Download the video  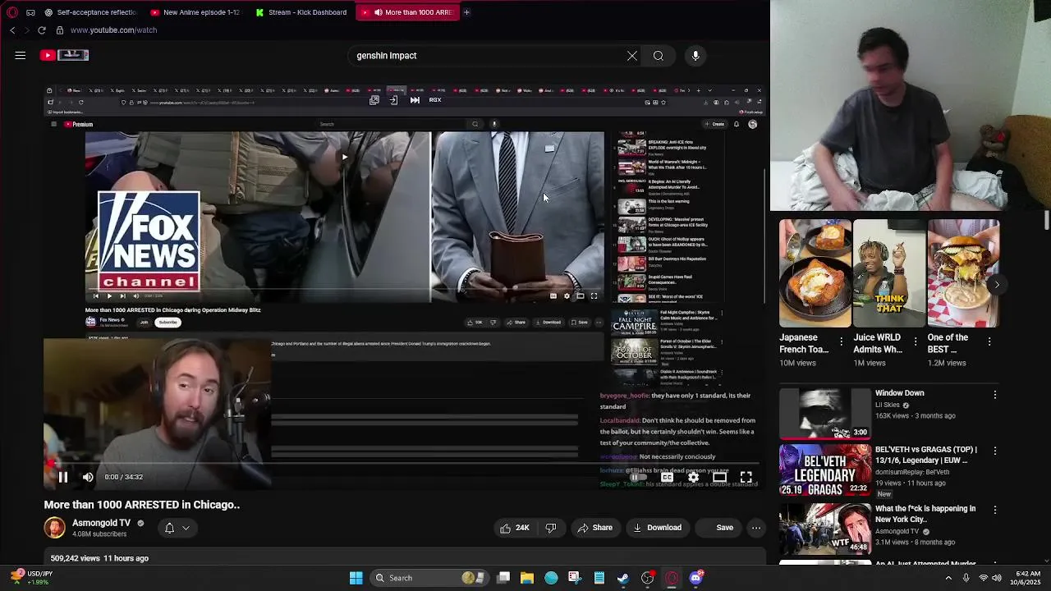[x=657, y=528]
